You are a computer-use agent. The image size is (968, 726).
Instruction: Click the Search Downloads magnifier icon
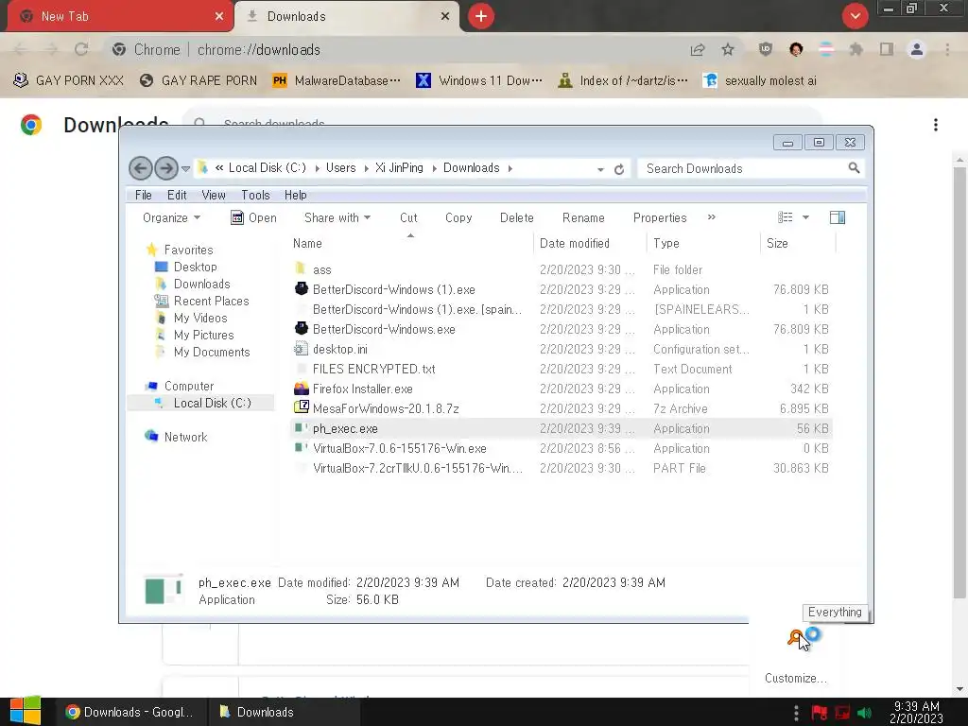point(854,168)
